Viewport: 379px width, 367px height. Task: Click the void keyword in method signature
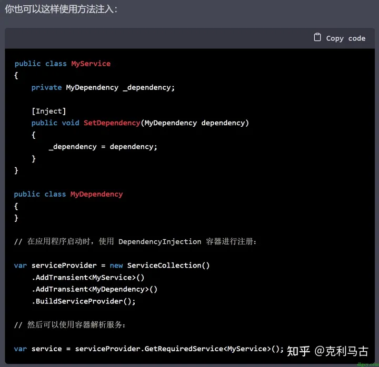tap(71, 123)
